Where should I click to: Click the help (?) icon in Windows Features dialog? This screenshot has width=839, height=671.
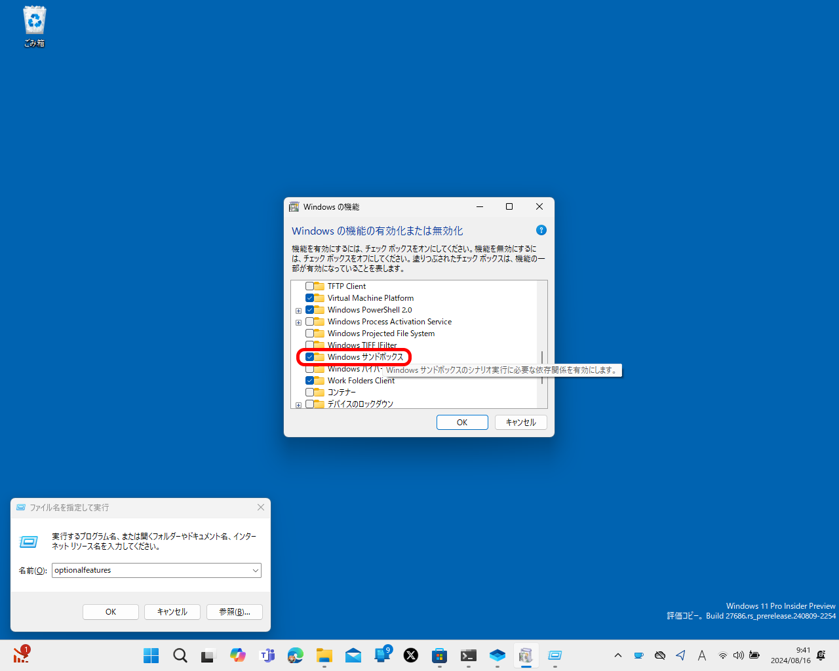click(x=541, y=230)
